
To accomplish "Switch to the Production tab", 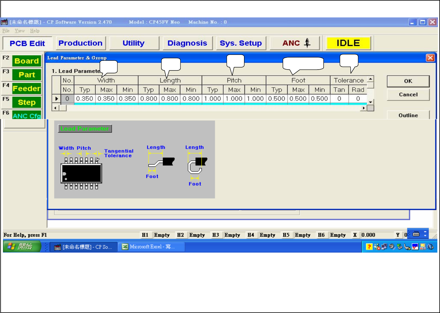I will coord(80,43).
